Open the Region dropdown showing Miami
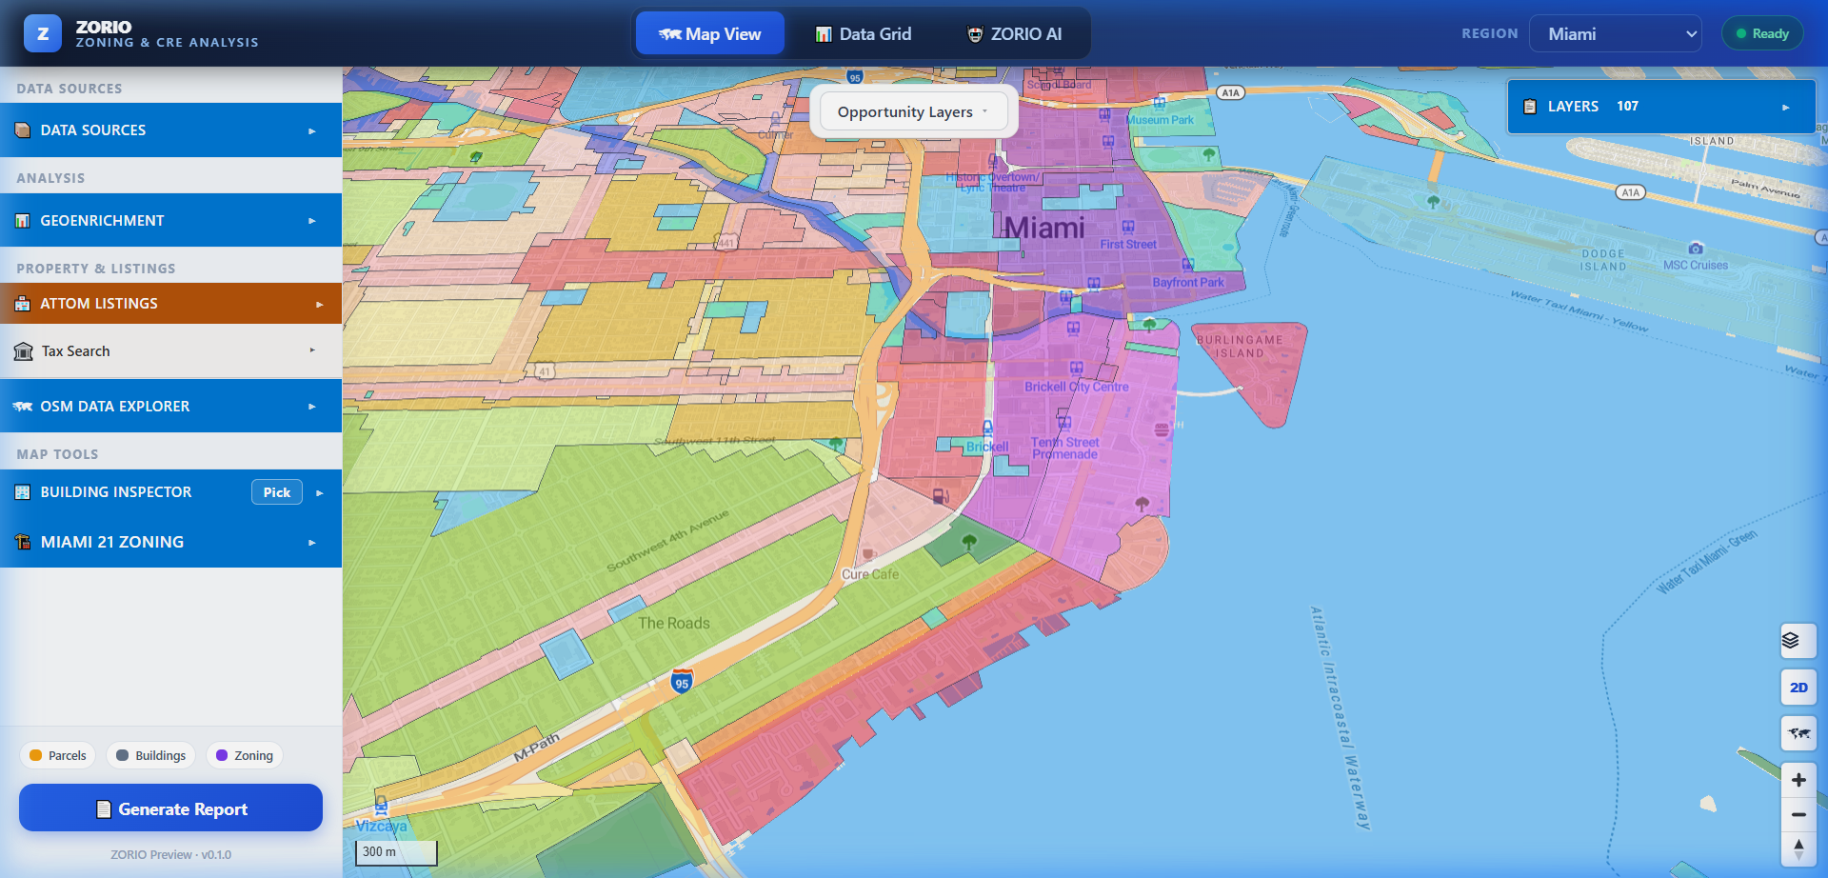 tap(1616, 33)
